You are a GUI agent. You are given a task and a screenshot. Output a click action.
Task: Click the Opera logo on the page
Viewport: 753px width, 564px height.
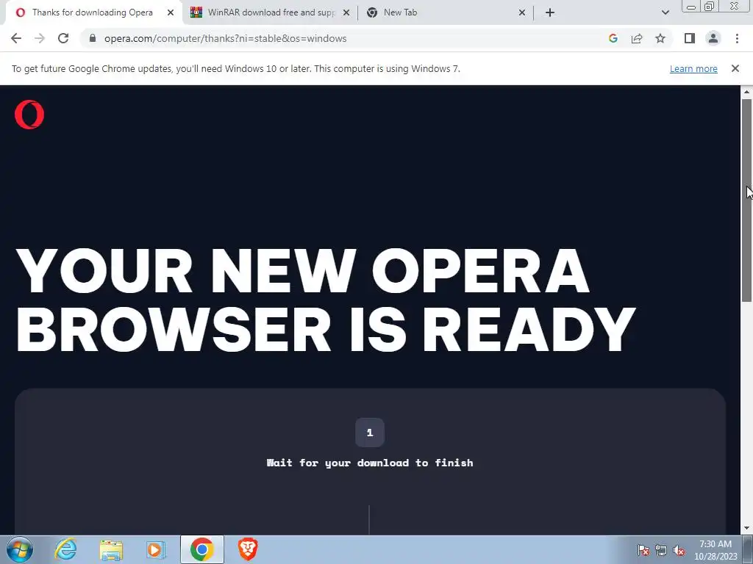(x=29, y=115)
